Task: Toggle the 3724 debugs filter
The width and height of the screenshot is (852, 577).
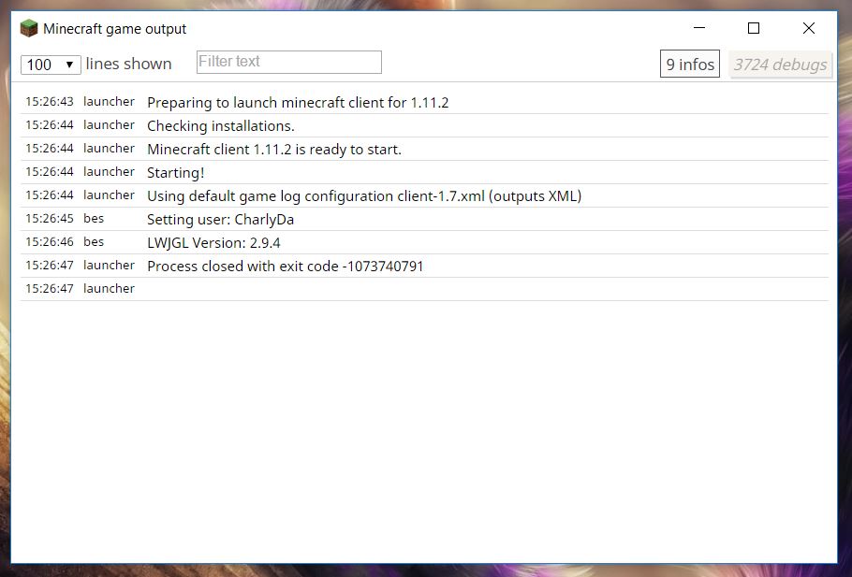Action: click(x=780, y=65)
